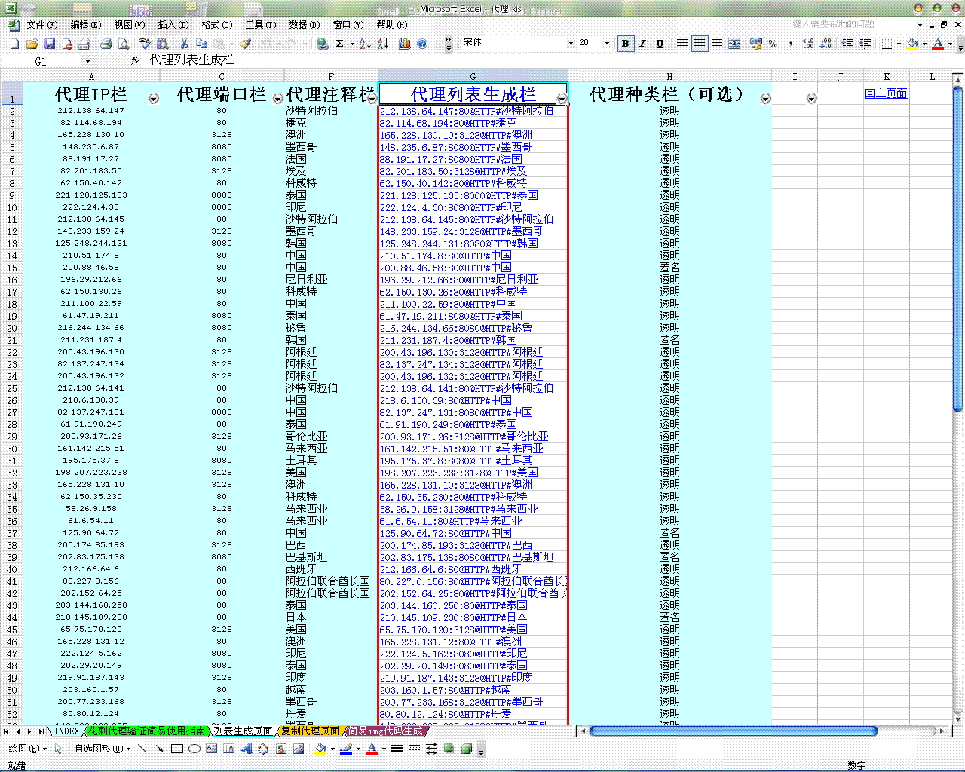Open the filter dropdown in 代理种类栏 header
The width and height of the screenshot is (965, 772).
765,99
